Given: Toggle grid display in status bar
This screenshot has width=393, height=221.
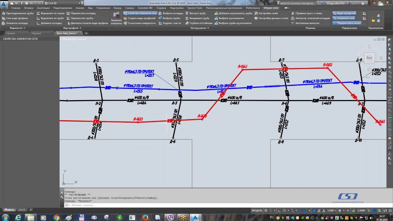Looking at the screenshot, I should (266, 211).
